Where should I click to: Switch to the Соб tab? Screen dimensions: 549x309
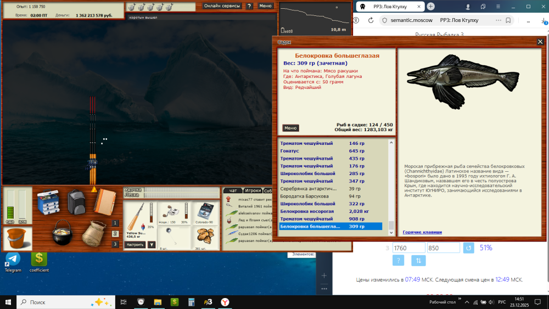pyautogui.click(x=267, y=190)
